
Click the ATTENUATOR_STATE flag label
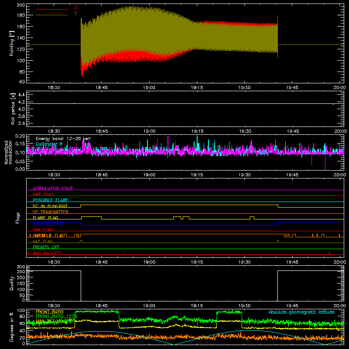click(53, 188)
